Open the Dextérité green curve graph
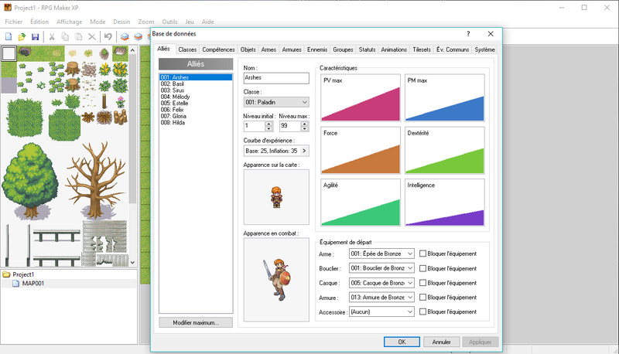This screenshot has height=354, width=619. pyautogui.click(x=444, y=151)
